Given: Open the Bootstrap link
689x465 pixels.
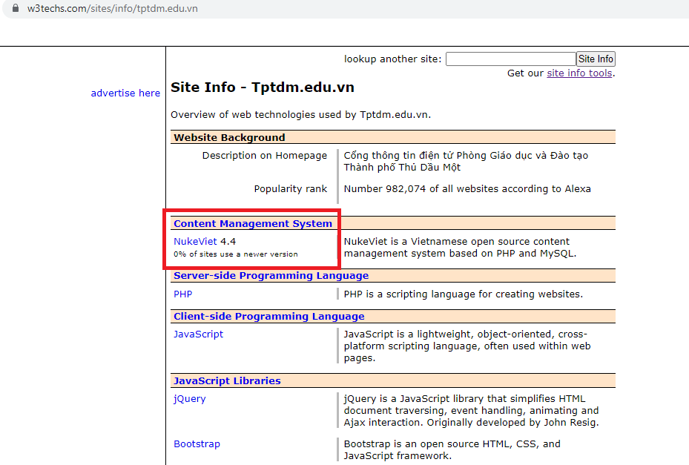Looking at the screenshot, I should (x=197, y=444).
